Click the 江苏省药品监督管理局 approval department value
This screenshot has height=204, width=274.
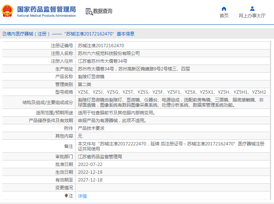click(100, 157)
